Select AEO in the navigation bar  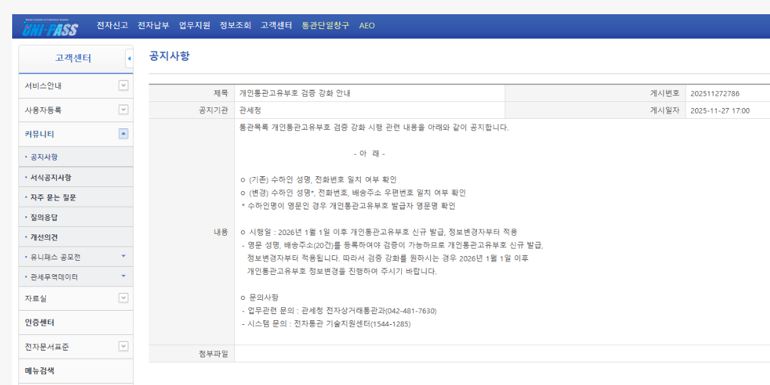(x=367, y=26)
